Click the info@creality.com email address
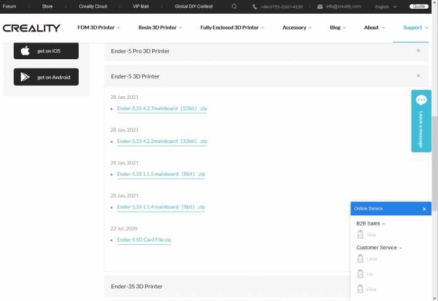This screenshot has height=301, width=438. [344, 6]
